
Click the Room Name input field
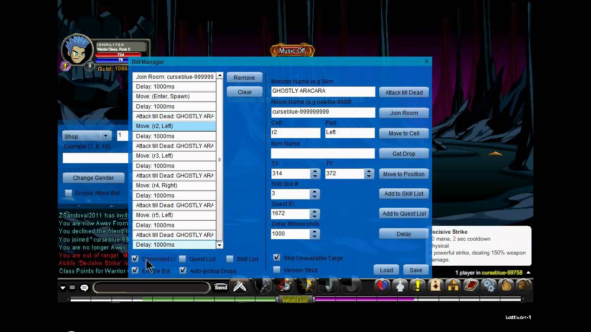pos(323,112)
